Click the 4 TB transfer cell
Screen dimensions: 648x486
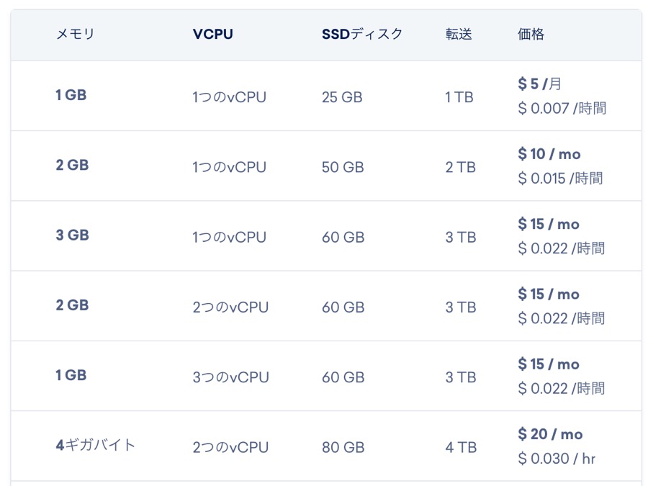pos(461,448)
